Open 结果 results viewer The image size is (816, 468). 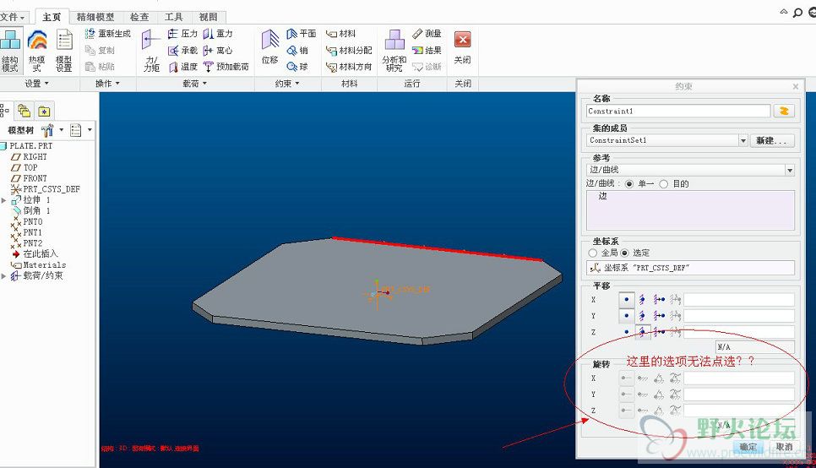click(x=427, y=51)
